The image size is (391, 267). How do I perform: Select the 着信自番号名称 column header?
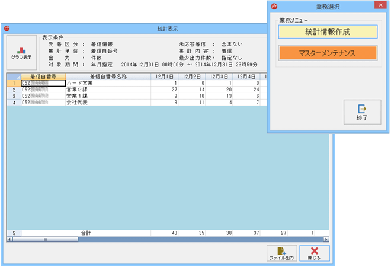107,77
